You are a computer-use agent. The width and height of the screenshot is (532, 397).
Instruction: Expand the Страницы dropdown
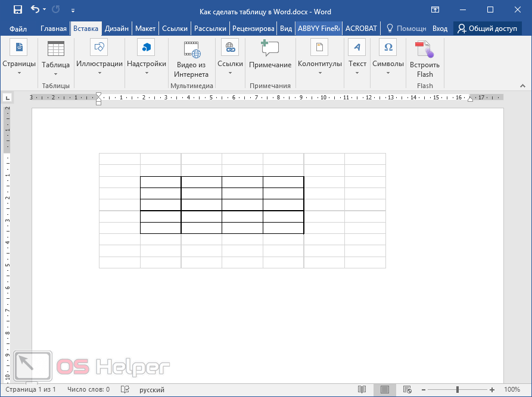[x=19, y=73]
